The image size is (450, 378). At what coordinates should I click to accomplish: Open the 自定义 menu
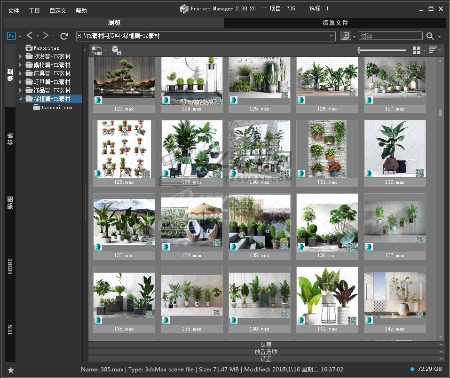pos(58,10)
